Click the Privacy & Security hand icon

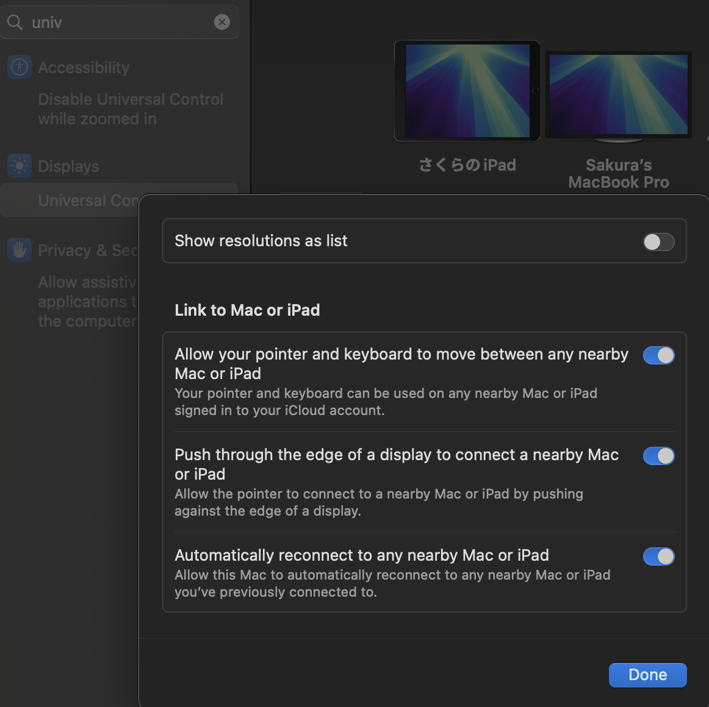pyautogui.click(x=20, y=250)
